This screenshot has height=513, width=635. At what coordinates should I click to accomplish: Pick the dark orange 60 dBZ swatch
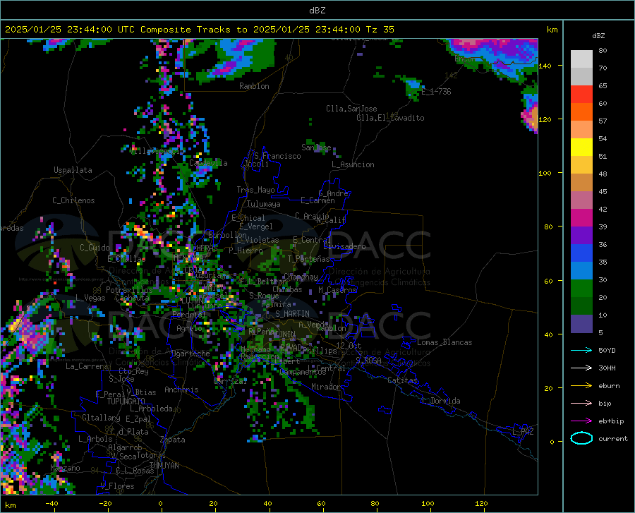[581, 112]
